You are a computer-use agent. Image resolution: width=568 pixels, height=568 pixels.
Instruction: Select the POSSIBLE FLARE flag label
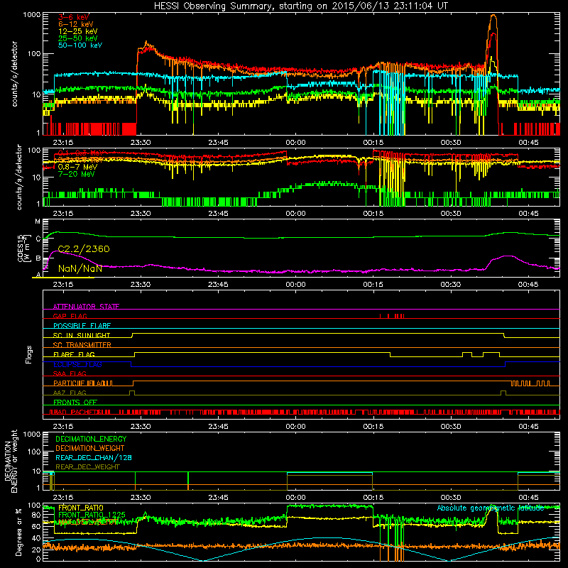(x=82, y=326)
